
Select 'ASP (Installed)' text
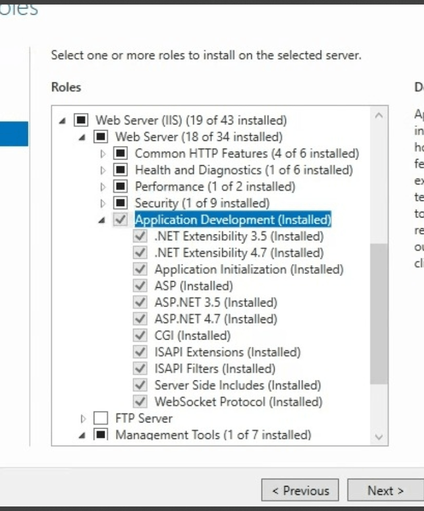(194, 286)
